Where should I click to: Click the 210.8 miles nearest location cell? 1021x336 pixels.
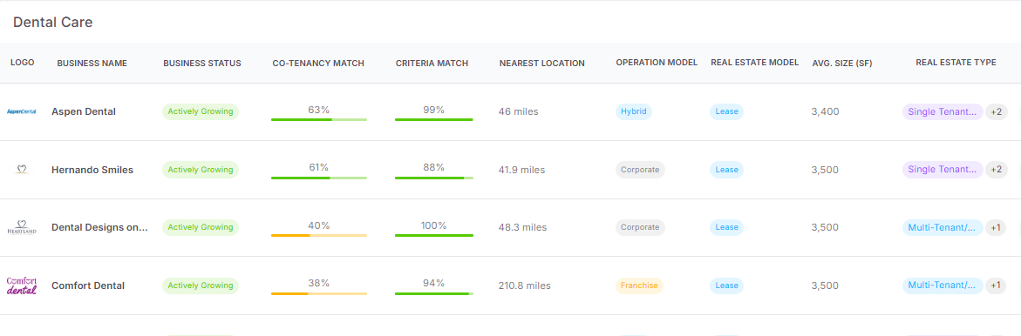tap(524, 286)
